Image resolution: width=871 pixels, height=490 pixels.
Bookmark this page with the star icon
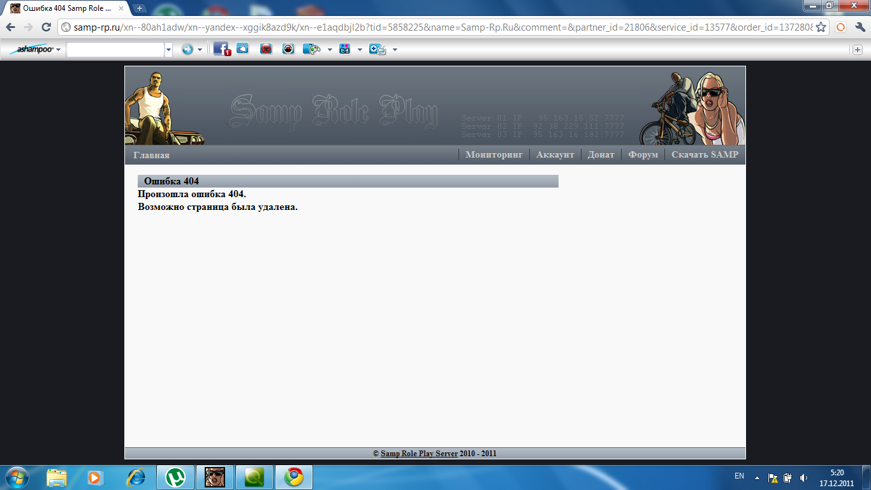tap(821, 27)
